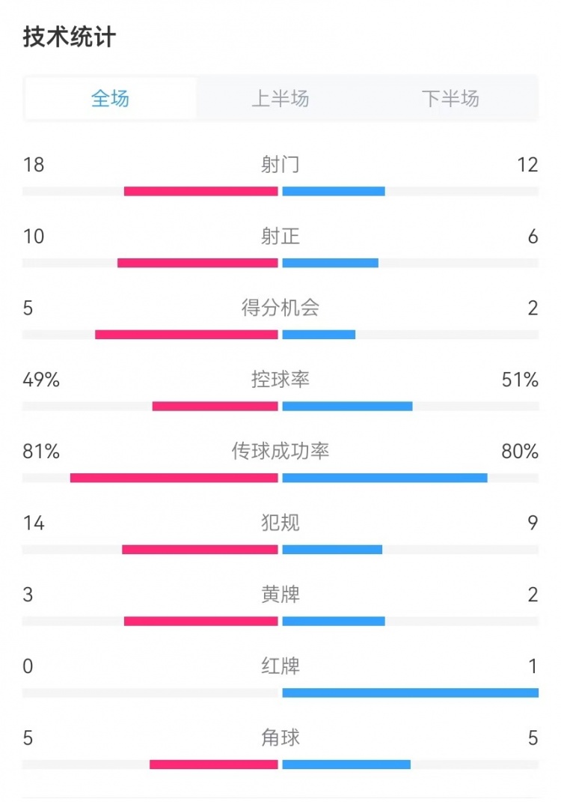The image size is (561, 802).
Task: Click the number 12 for shots
Action: click(527, 165)
